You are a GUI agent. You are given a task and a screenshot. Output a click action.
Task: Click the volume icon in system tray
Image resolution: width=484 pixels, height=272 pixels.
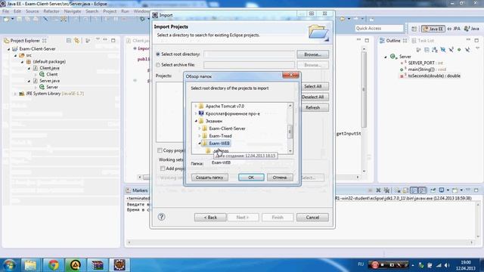pyautogui.click(x=447, y=265)
